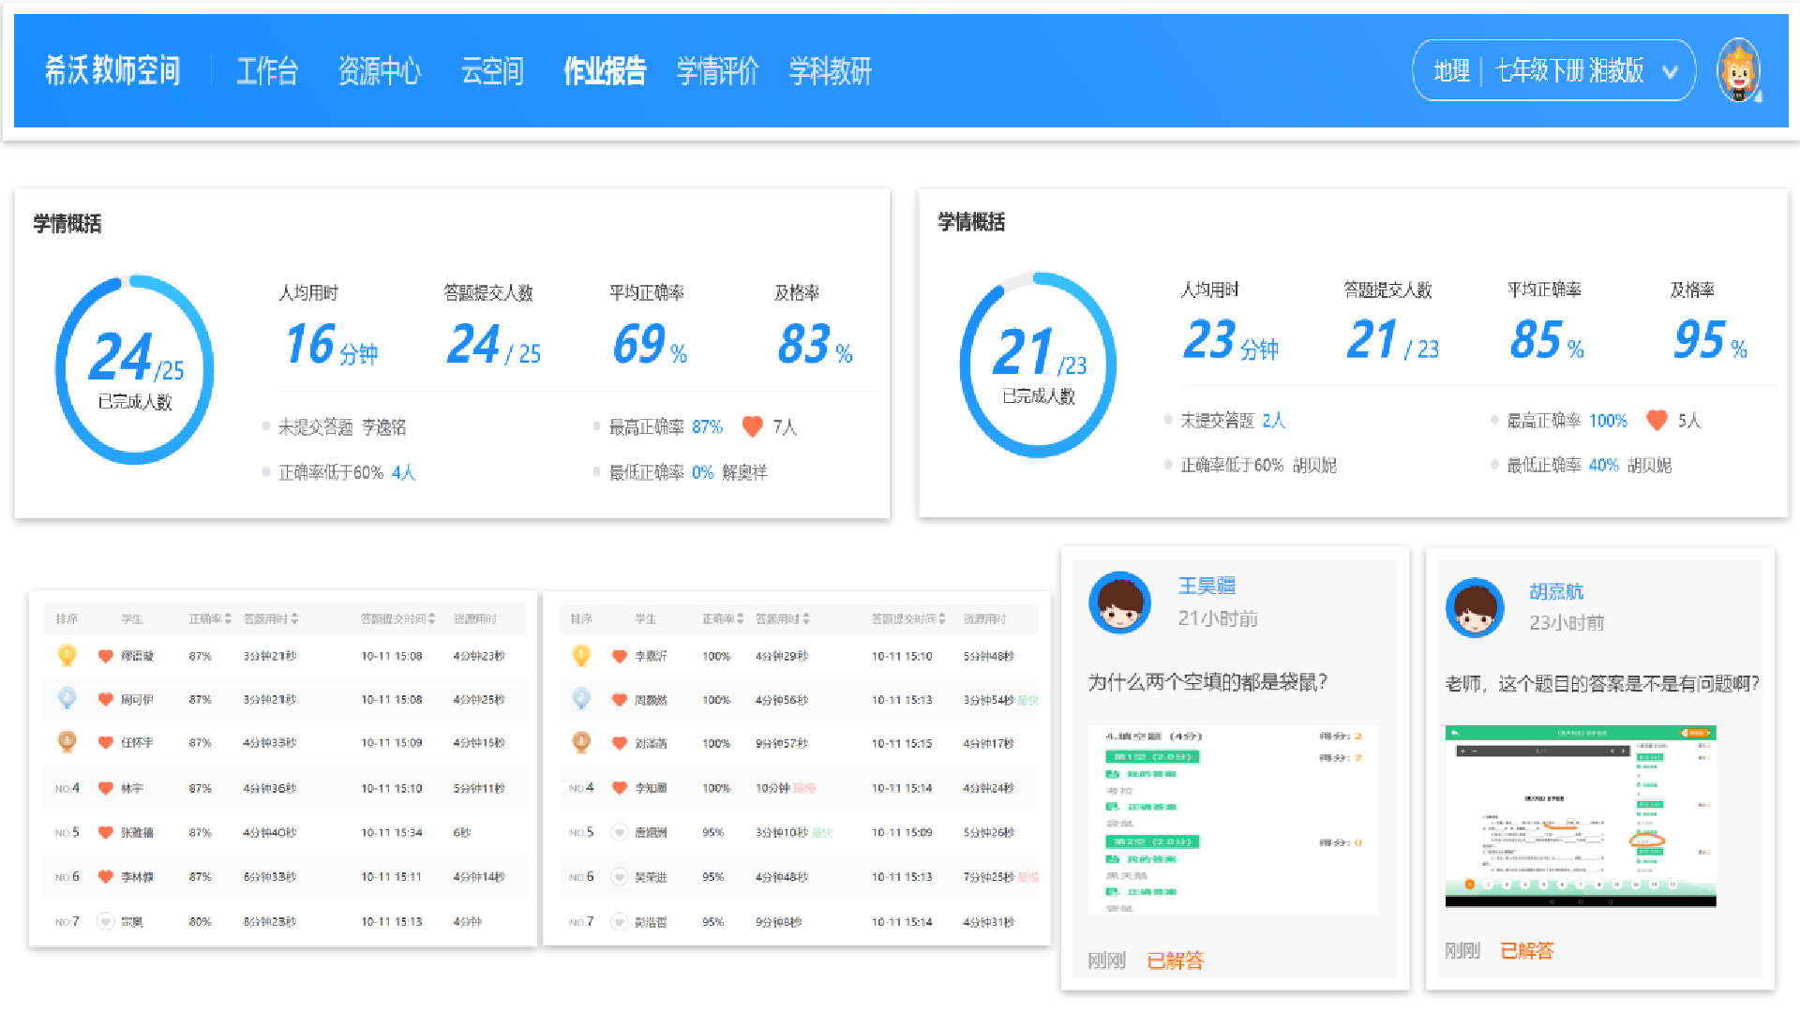Click the 95% pass rate figure

tap(1710, 340)
